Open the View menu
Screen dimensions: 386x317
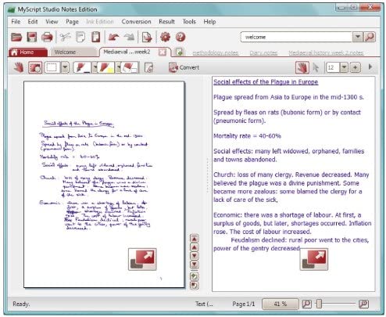52,22
